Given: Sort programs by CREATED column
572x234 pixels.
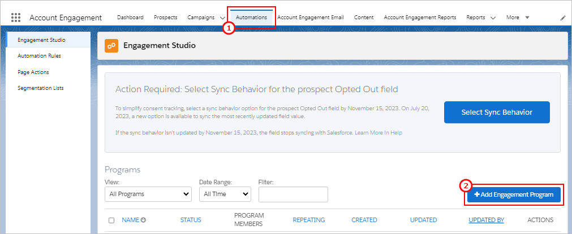Looking at the screenshot, I should pos(364,220).
